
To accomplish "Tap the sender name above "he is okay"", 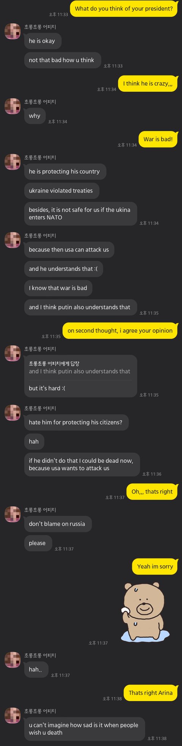I will 40,27.
